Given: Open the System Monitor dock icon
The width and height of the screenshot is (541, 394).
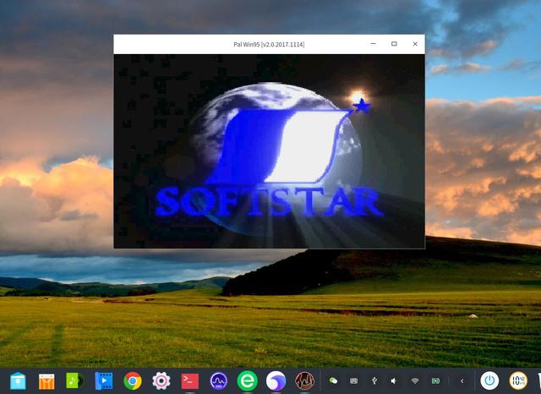Looking at the screenshot, I should [x=219, y=380].
